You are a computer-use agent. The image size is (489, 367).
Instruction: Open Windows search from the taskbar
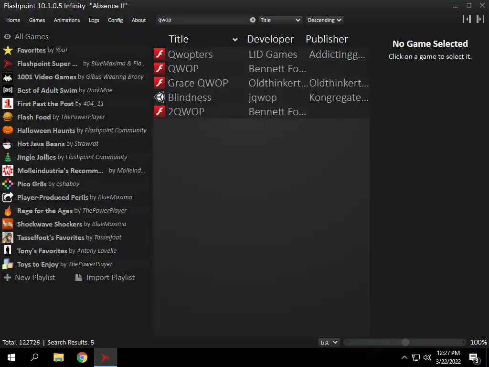34,357
